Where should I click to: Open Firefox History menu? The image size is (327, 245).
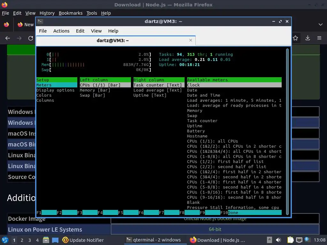47,13
